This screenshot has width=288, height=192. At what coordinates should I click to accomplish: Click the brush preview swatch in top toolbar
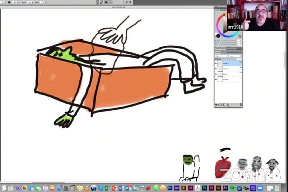9,2
